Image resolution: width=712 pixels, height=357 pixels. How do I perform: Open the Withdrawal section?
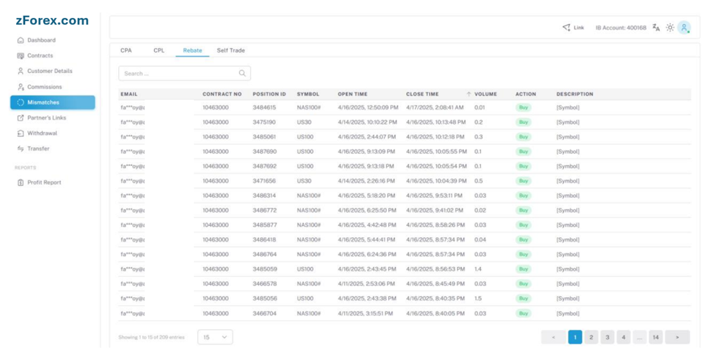[x=42, y=133]
